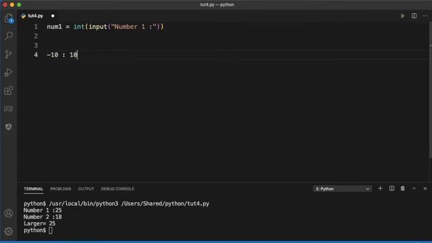Click line number 3 in the gutter
The image size is (432, 243).
click(x=36, y=45)
